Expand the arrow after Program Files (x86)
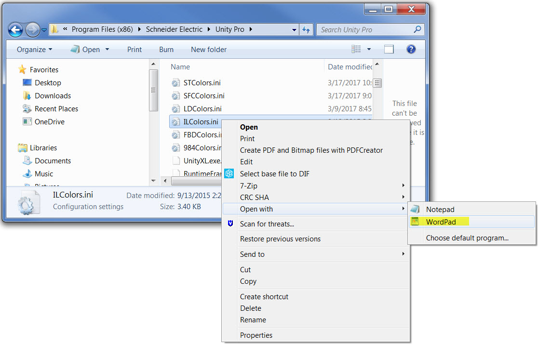Viewport: 538px width, 345px height. [x=139, y=29]
